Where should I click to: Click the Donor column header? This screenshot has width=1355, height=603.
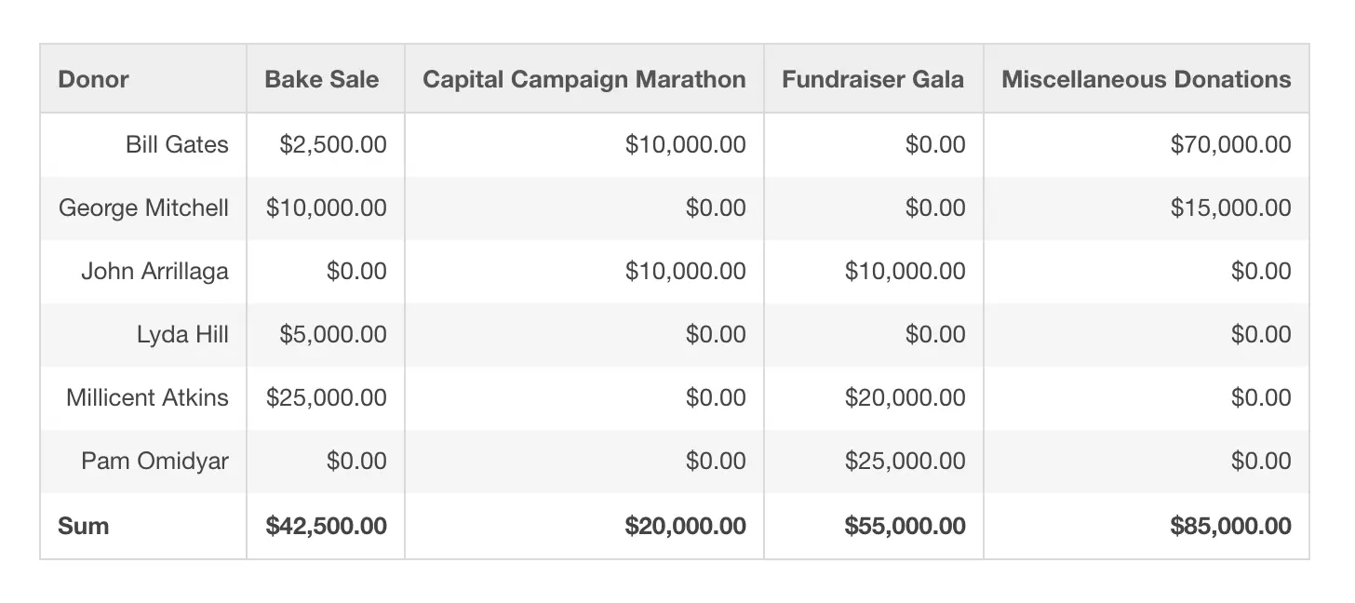(x=93, y=79)
